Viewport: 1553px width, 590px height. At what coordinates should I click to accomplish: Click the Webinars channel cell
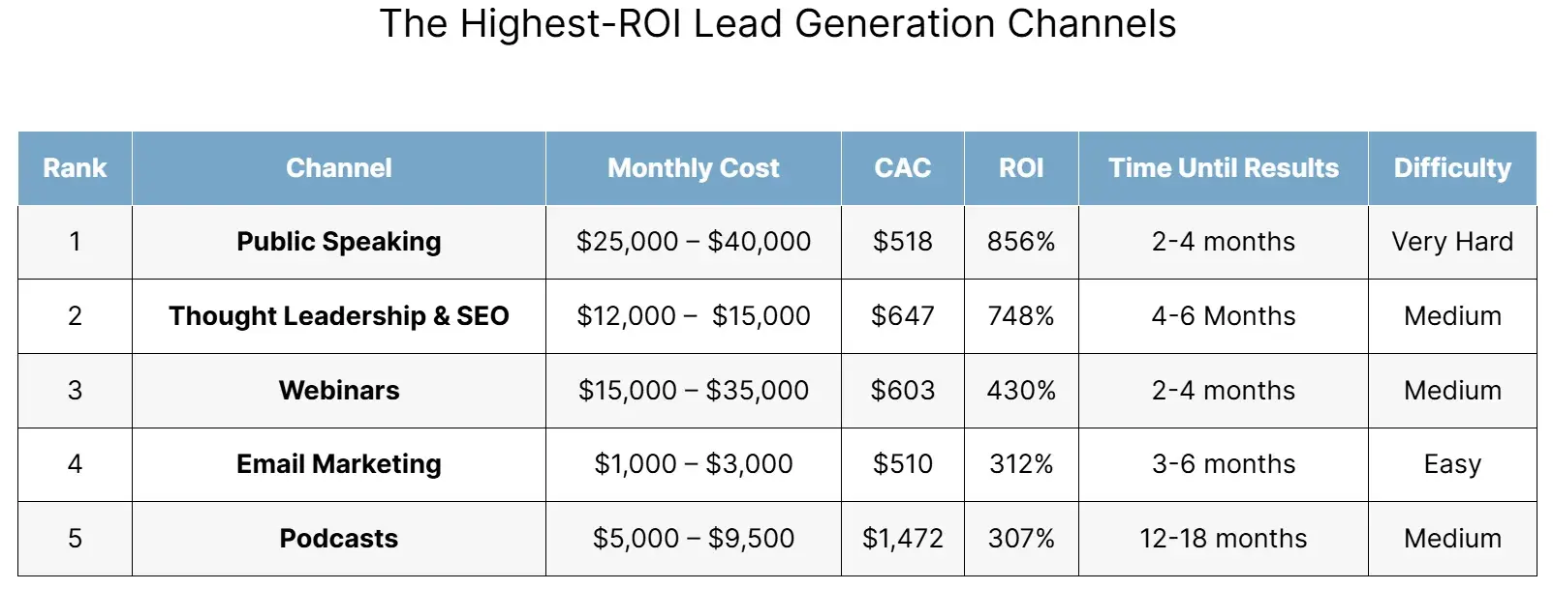[338, 391]
